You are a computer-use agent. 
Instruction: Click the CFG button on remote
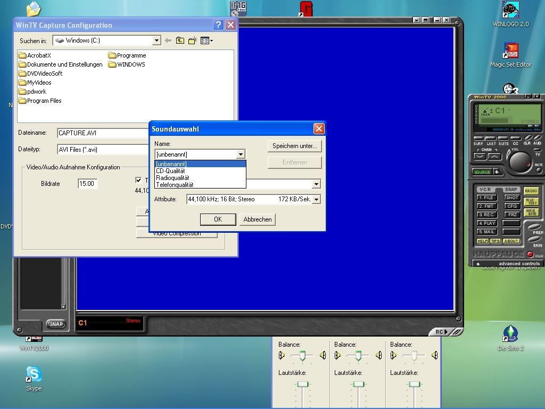pyautogui.click(x=513, y=206)
